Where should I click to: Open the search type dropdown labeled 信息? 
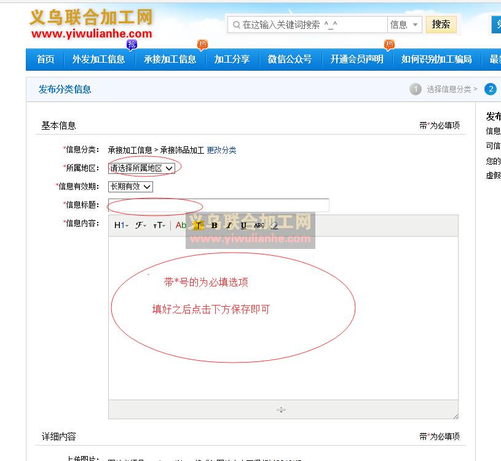[404, 25]
